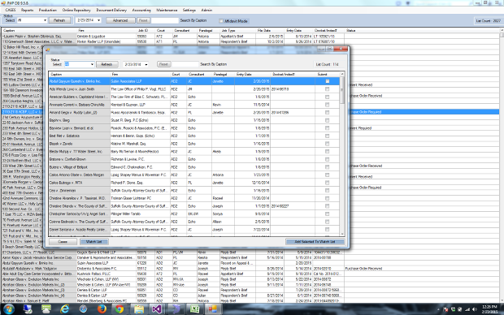
Task: Sort main grid by Status column header
Action: (x=422, y=31)
